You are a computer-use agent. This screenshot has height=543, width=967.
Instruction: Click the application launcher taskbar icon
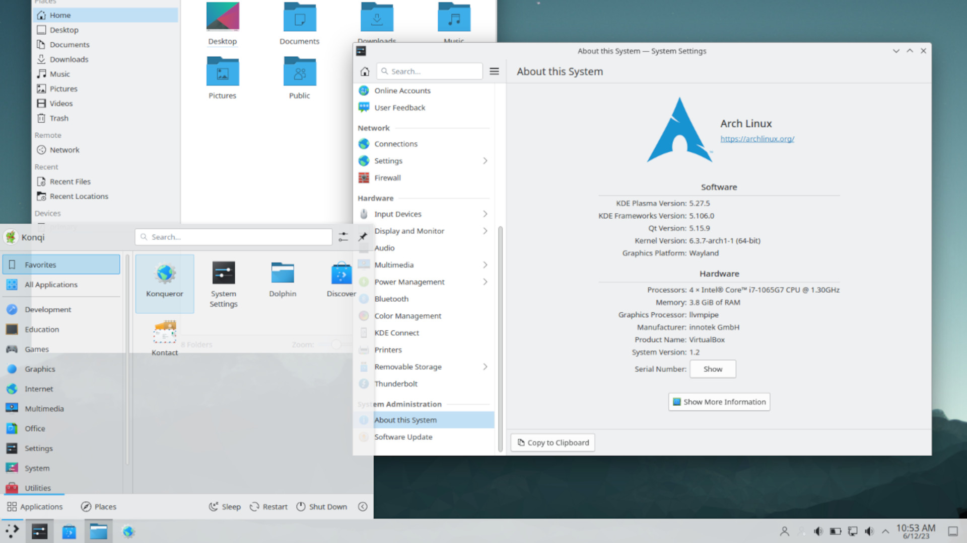[x=12, y=531]
